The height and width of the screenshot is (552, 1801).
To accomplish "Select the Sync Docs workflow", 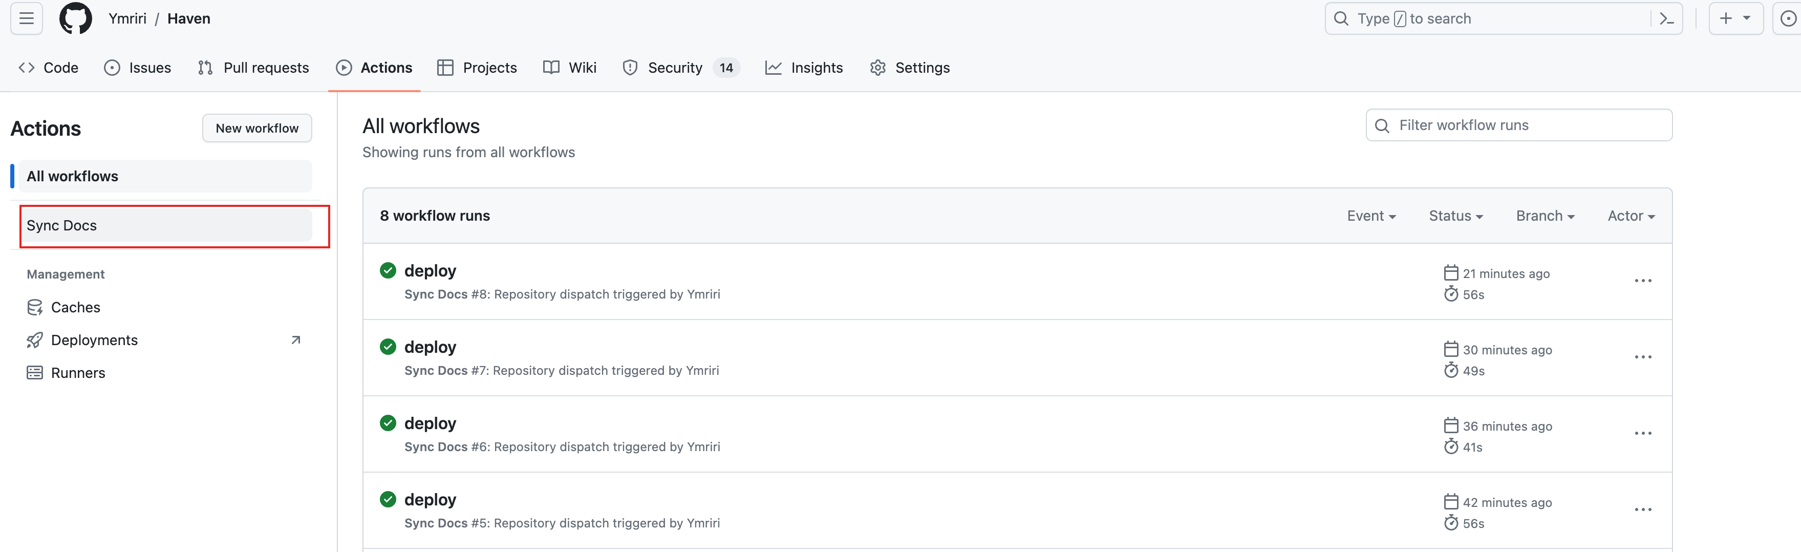I will click(166, 225).
